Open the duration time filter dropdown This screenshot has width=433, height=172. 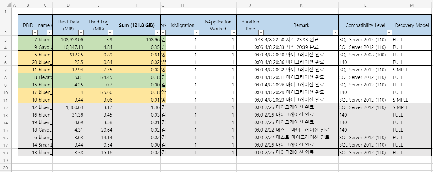pyautogui.click(x=261, y=33)
